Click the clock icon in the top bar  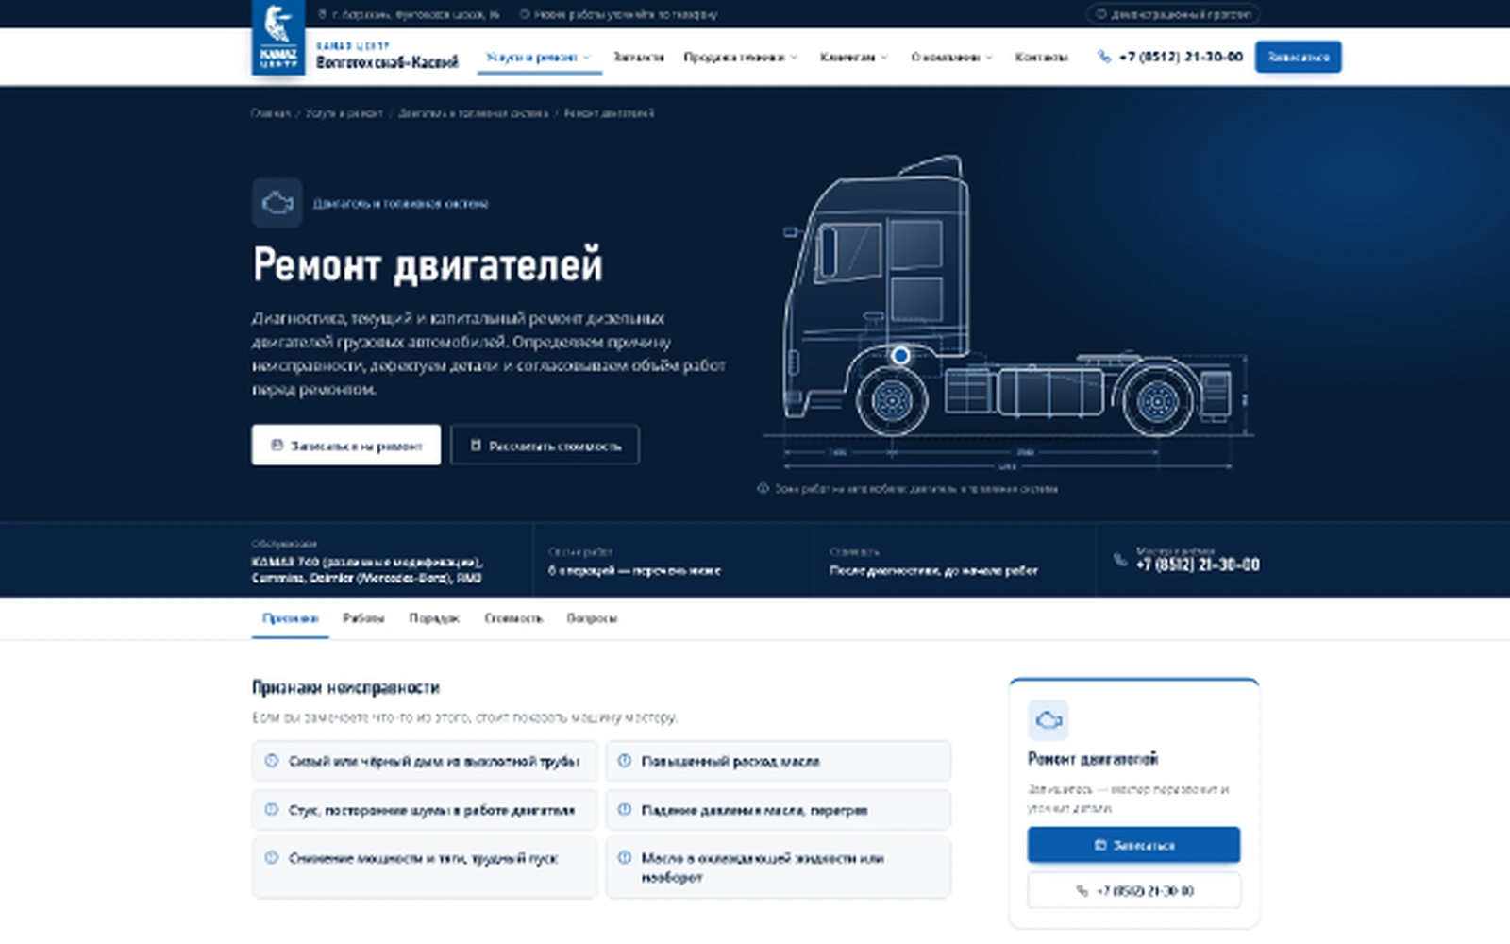pos(525,14)
